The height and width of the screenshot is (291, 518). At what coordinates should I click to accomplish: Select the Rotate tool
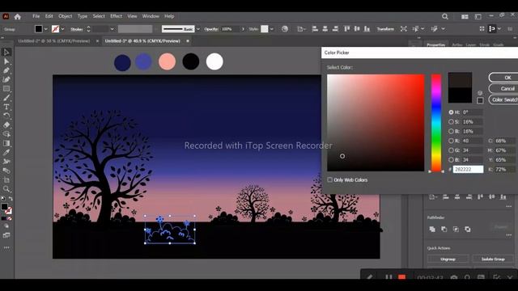[x=6, y=116]
